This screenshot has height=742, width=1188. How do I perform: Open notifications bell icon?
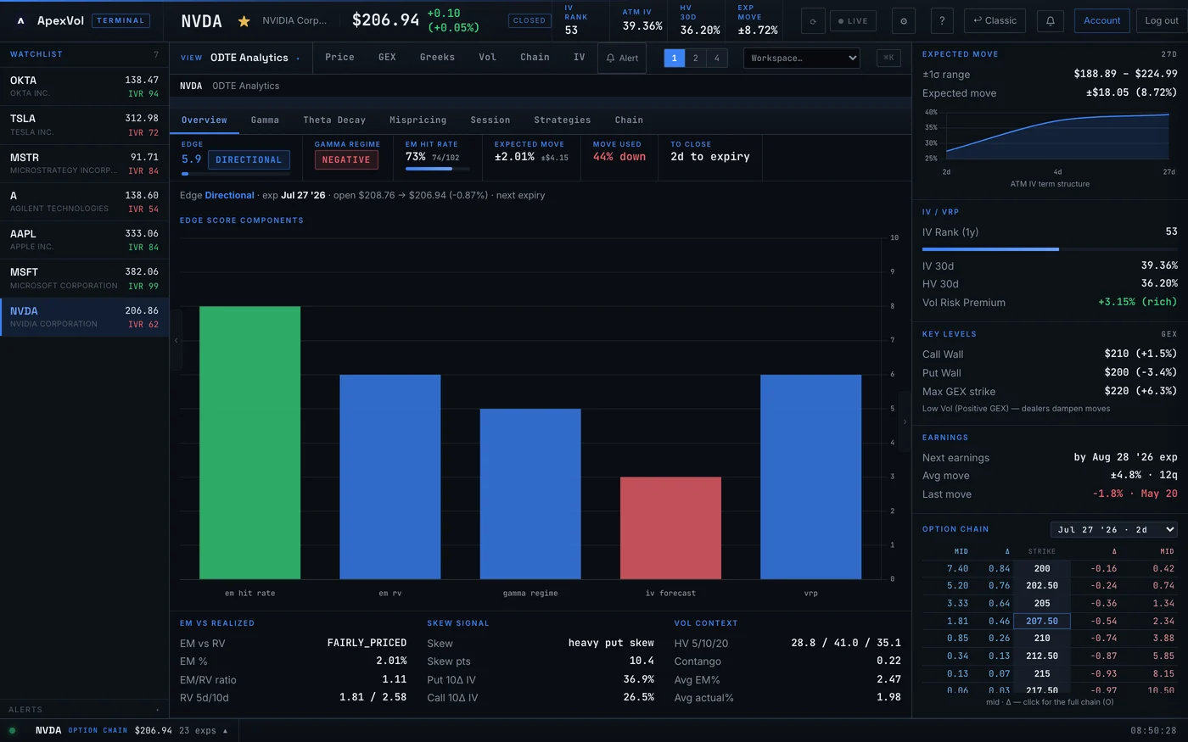click(1050, 20)
